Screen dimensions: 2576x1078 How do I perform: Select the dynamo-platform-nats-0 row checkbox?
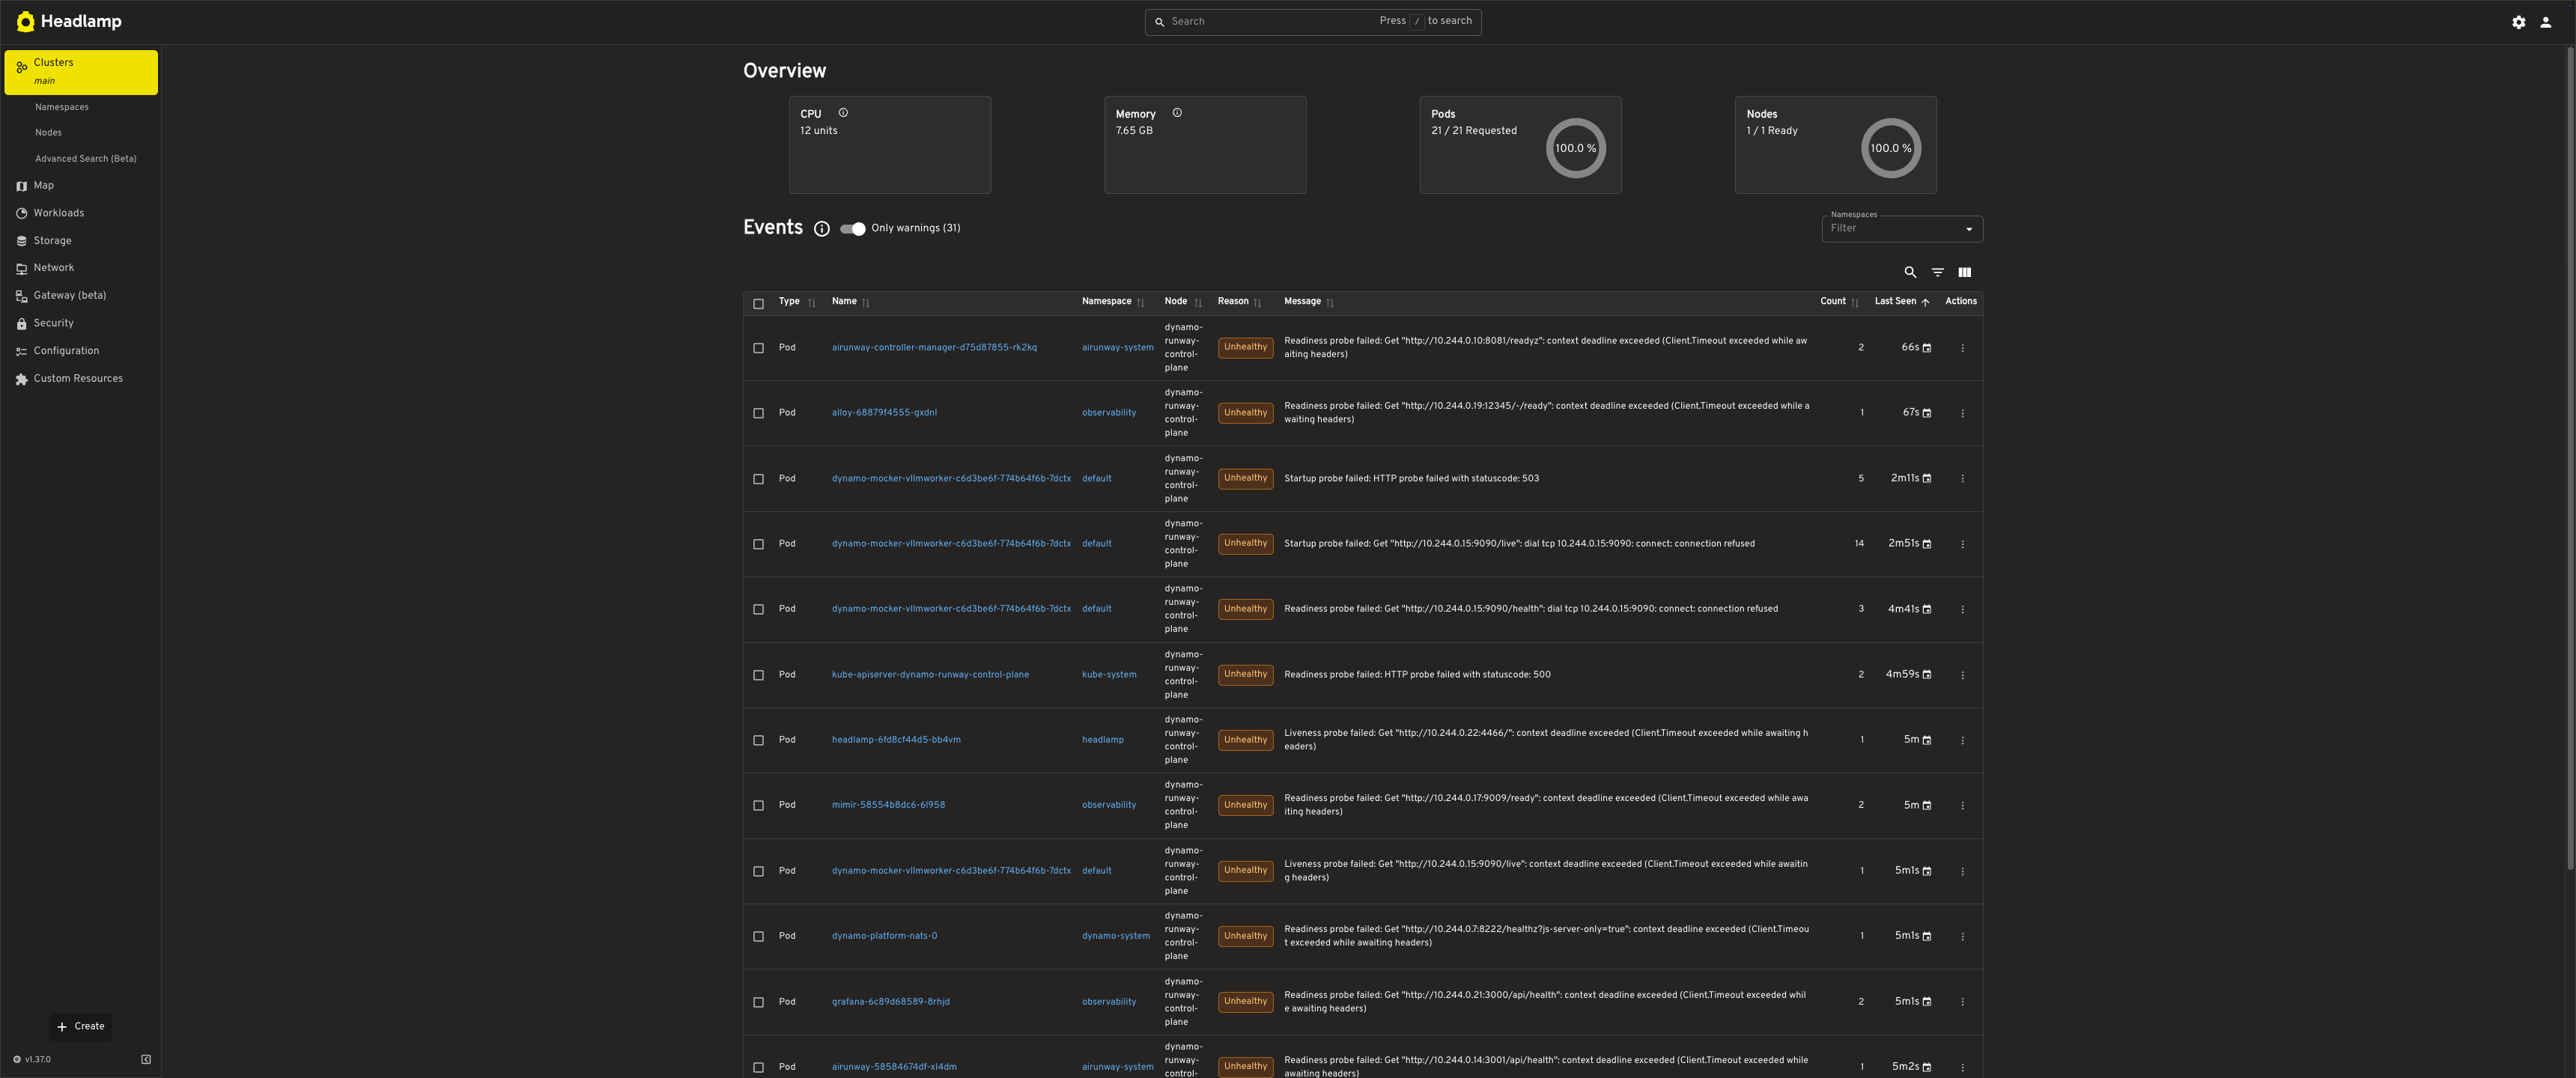click(x=758, y=936)
